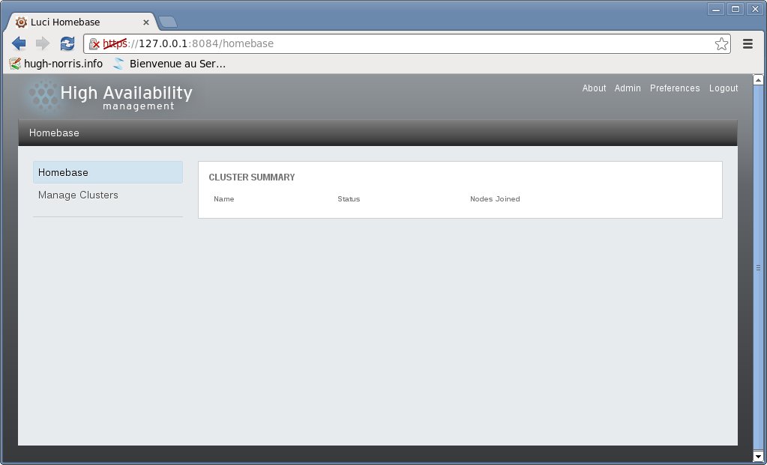Viewport: 767px width, 465px height.
Task: Close the Luci Homebase tab
Action: (146, 22)
